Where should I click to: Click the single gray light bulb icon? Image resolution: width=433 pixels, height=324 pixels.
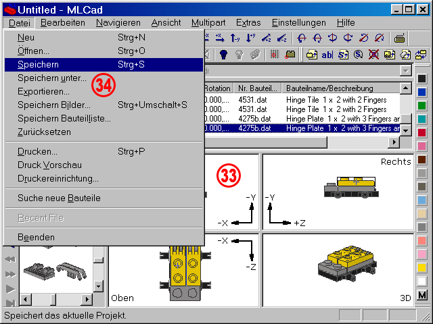(x=239, y=54)
